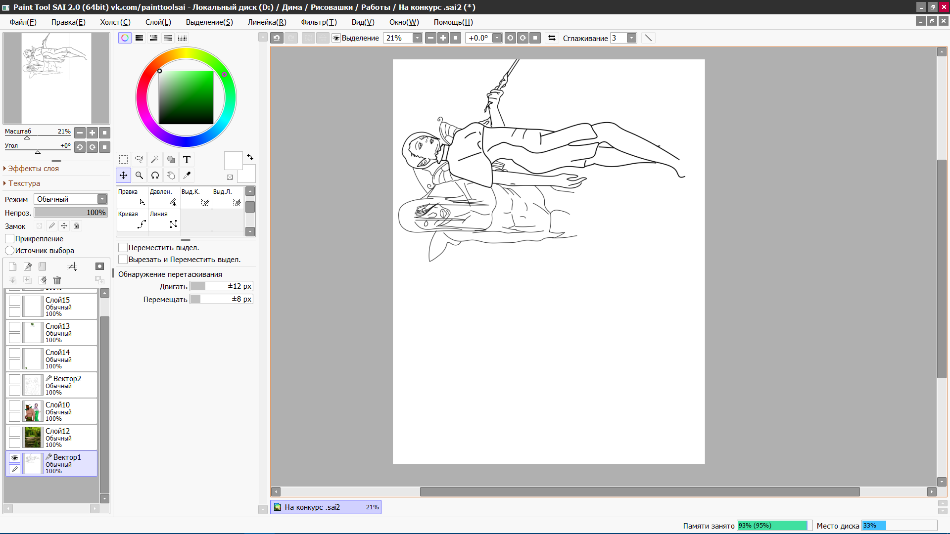This screenshot has width=950, height=534.
Task: Open the Фильтр menu
Action: [x=319, y=22]
